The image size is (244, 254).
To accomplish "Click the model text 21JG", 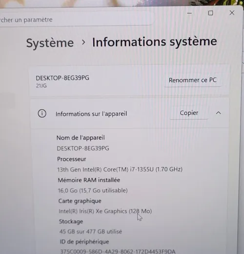I will coord(41,86).
